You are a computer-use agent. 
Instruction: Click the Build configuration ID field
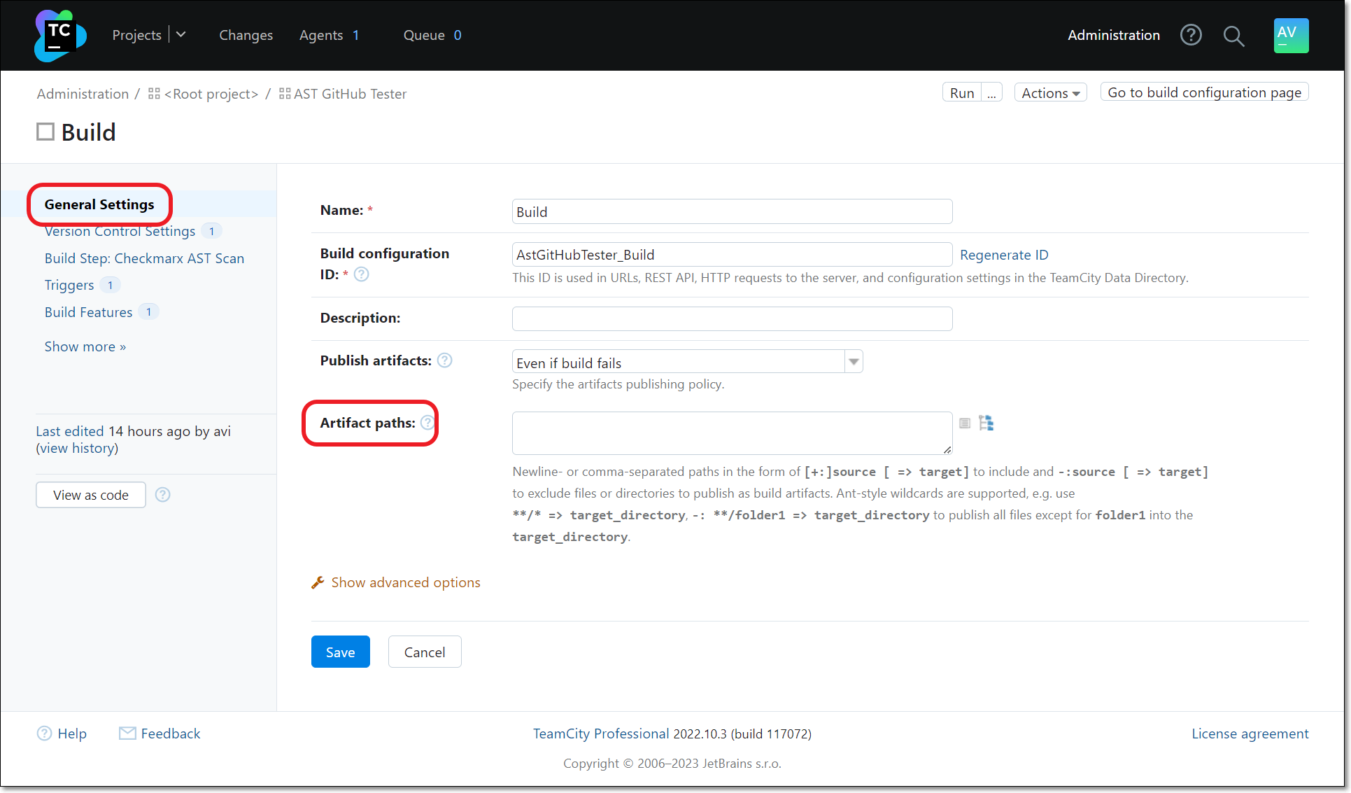732,254
